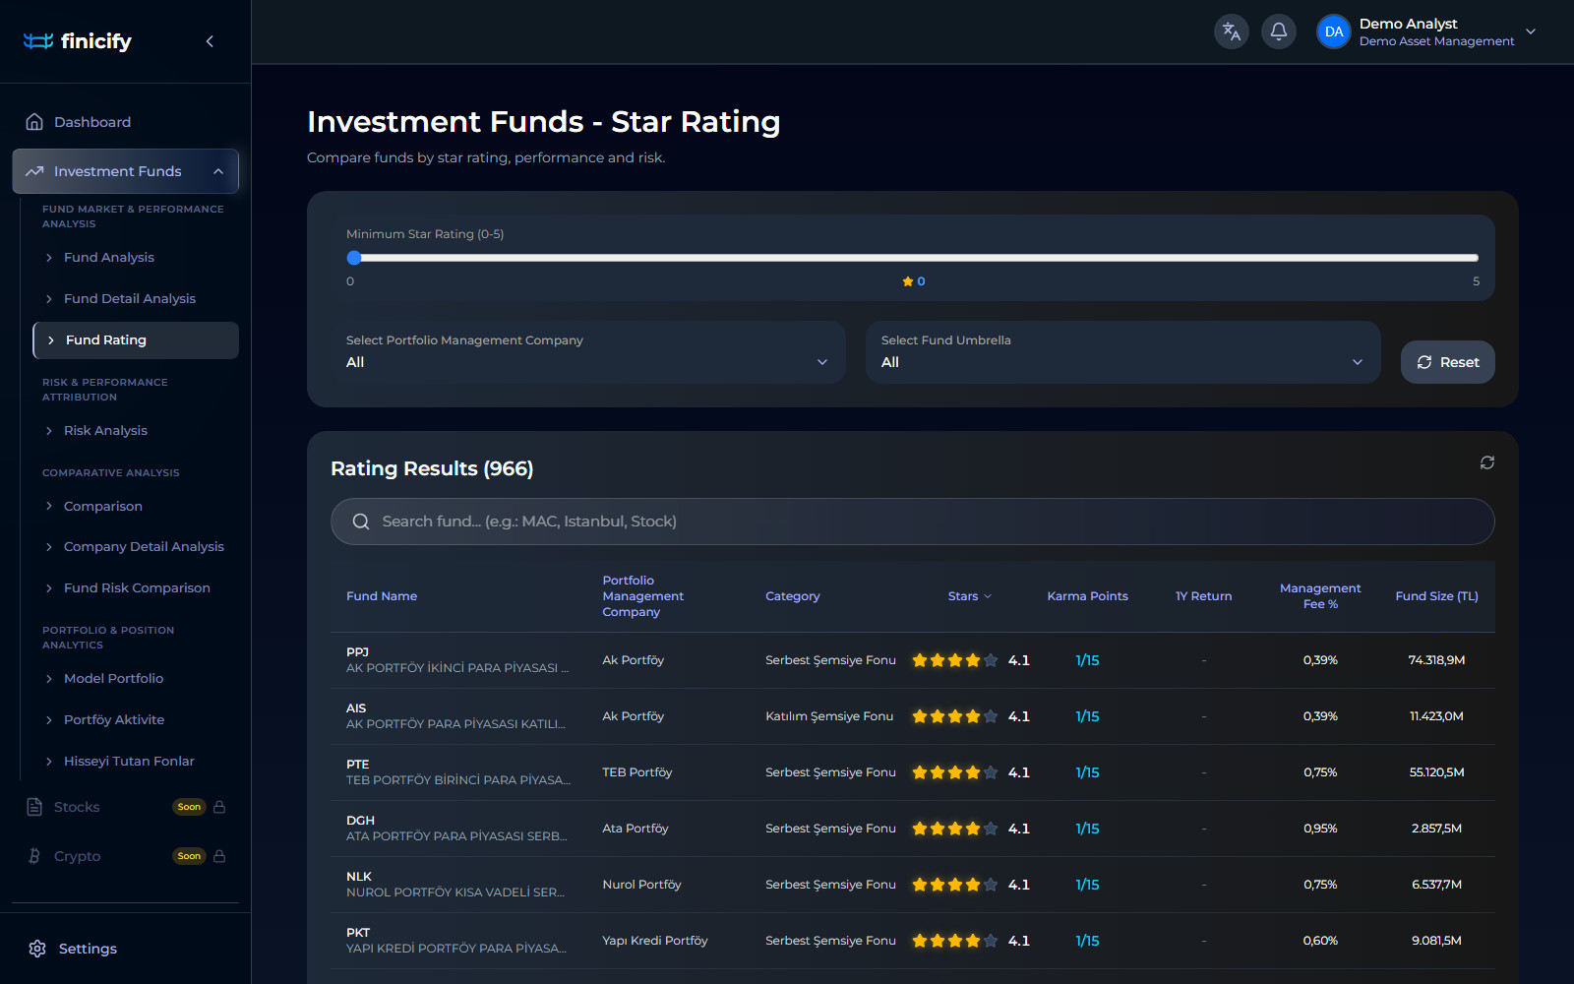This screenshot has width=1574, height=984.
Task: Open the language translation icon
Action: 1232,31
